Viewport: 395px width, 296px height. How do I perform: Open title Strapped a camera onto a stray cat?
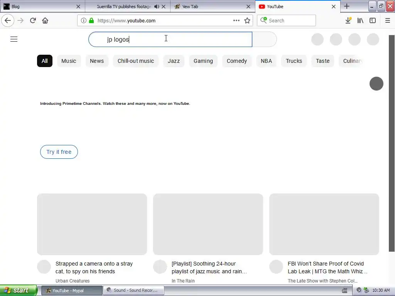[94, 267]
